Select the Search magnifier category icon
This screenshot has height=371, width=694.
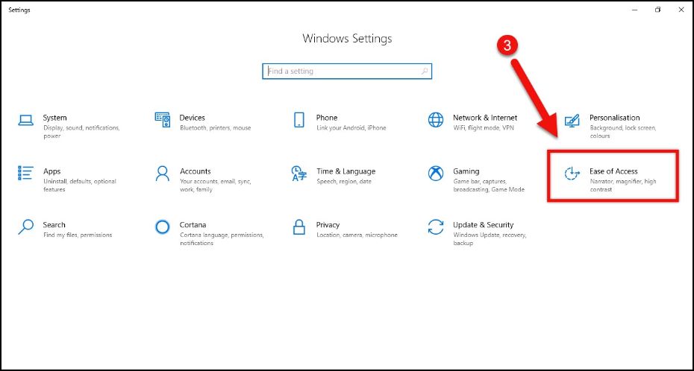pos(25,227)
